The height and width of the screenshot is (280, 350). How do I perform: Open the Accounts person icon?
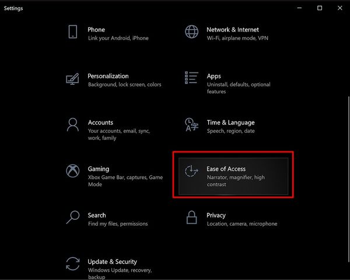(x=73, y=125)
